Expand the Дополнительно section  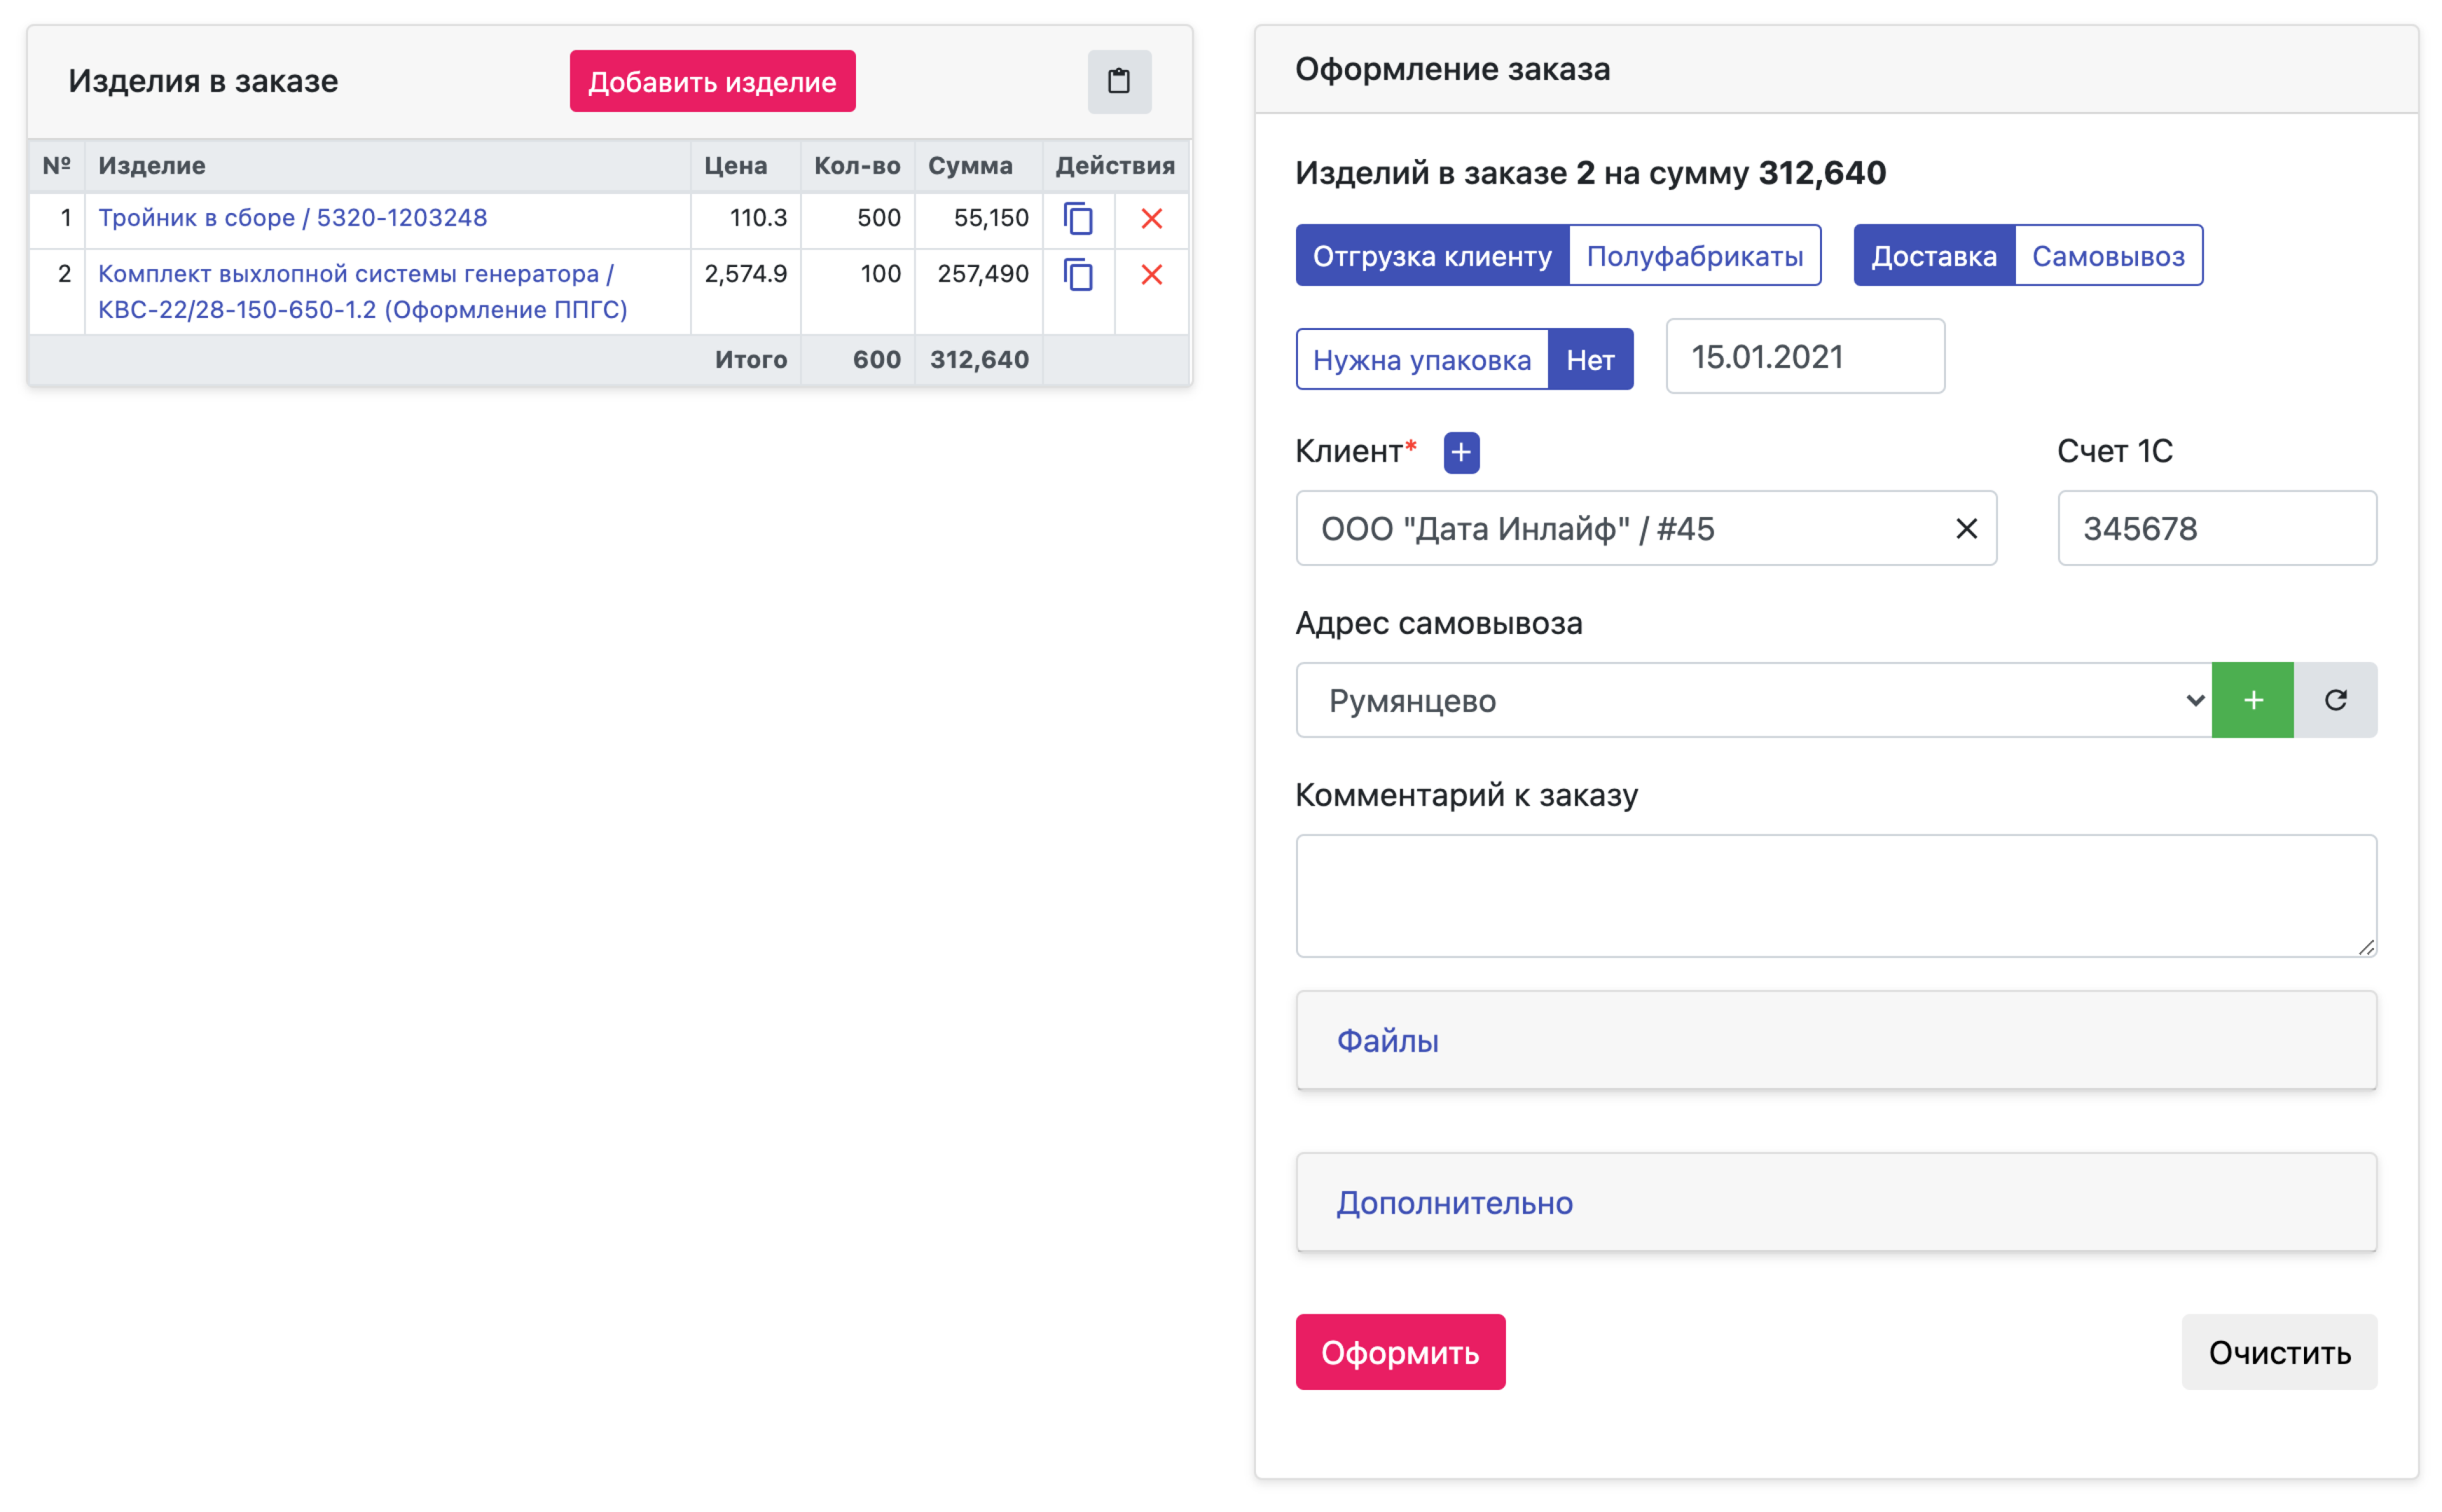pos(1454,1203)
